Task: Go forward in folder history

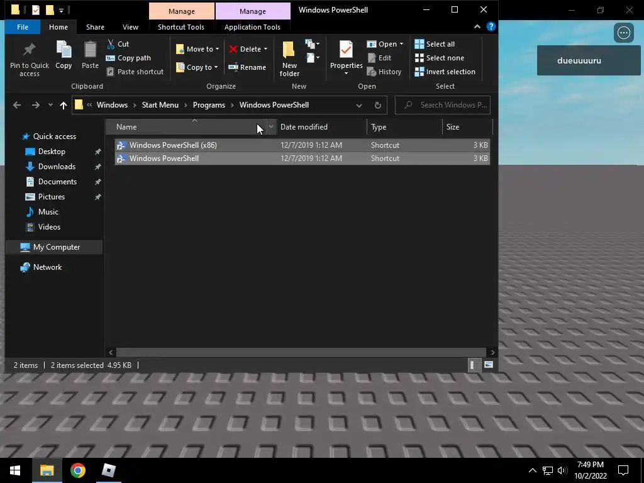Action: 36,105
